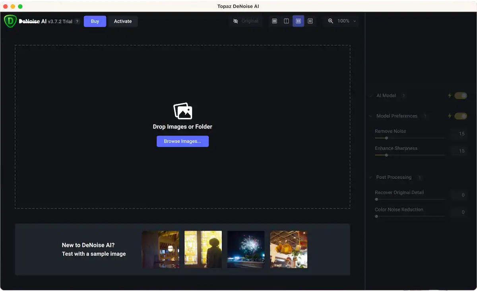This screenshot has width=477, height=291.
Task: Collapse the AI Model section chevron
Action: click(x=370, y=96)
